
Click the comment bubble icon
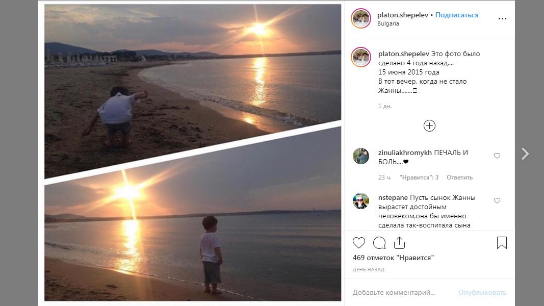pyautogui.click(x=380, y=243)
